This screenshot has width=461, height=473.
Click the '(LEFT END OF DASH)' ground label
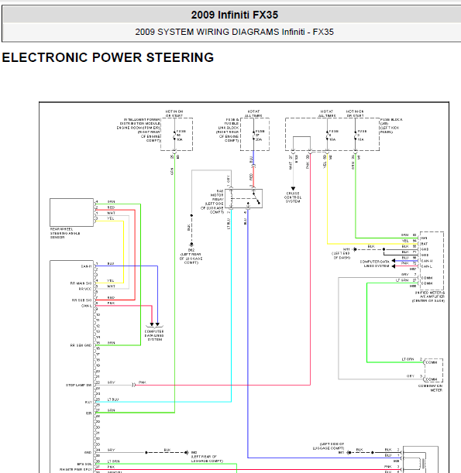[341, 255]
